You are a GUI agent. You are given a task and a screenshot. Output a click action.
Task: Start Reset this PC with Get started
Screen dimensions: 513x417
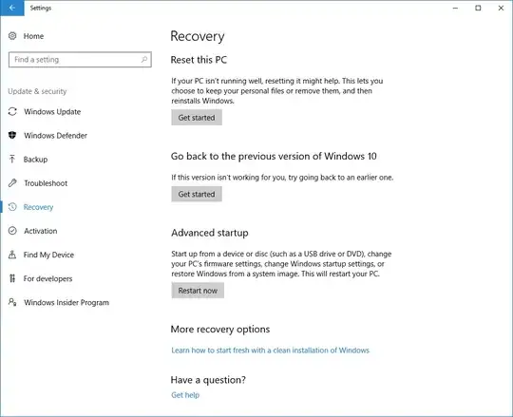[197, 118]
